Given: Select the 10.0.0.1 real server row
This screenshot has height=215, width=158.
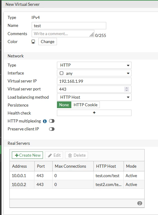Looking at the screenshot, I should [77, 176].
